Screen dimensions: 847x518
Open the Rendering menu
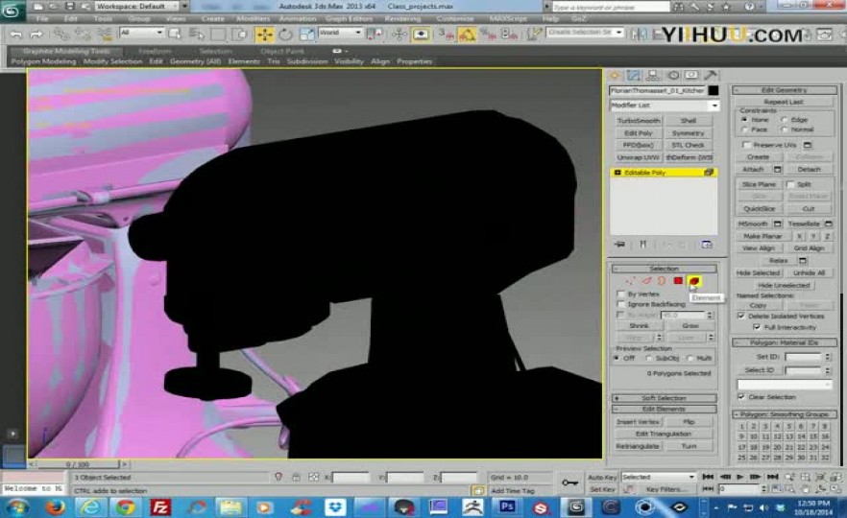click(x=402, y=19)
